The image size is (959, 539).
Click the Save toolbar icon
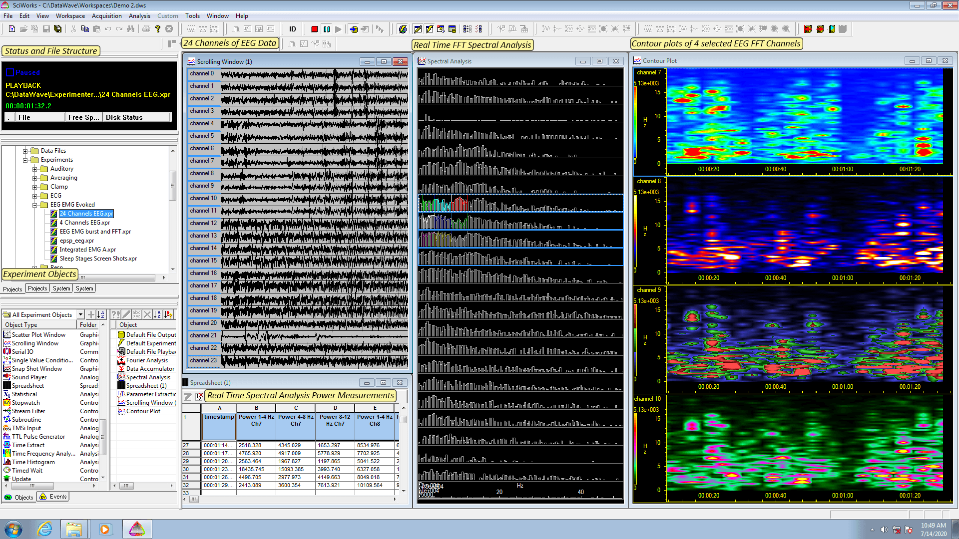pyautogui.click(x=46, y=29)
